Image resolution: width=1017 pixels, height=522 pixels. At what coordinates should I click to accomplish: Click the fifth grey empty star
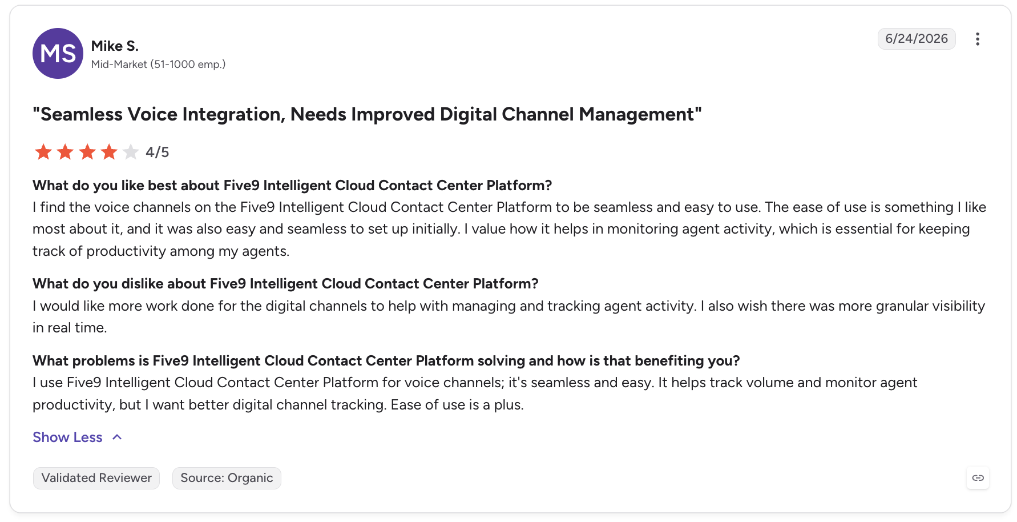point(130,152)
